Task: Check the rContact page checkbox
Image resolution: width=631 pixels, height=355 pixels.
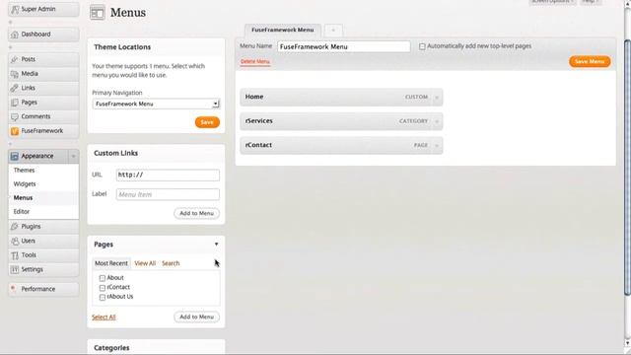Action: [x=103, y=288]
